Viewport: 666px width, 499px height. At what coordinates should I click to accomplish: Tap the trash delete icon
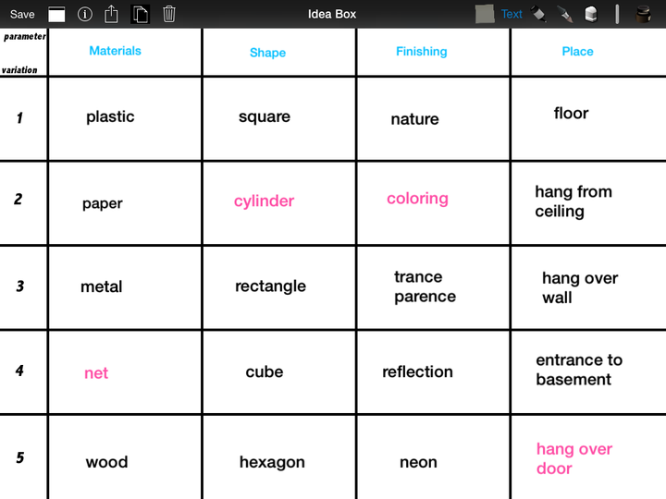point(169,14)
